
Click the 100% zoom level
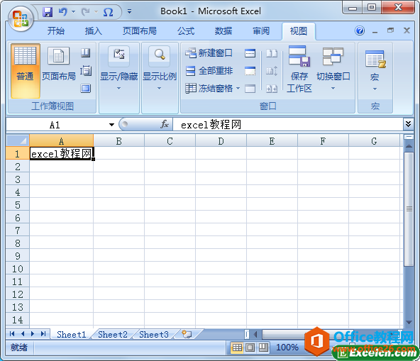click(x=287, y=348)
